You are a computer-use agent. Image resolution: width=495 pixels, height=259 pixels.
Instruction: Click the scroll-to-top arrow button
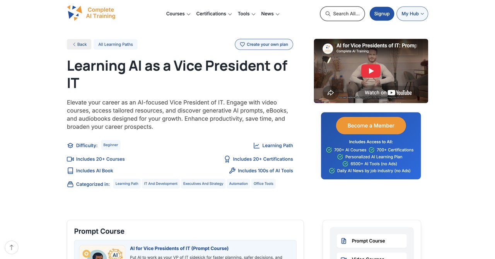coord(12,247)
